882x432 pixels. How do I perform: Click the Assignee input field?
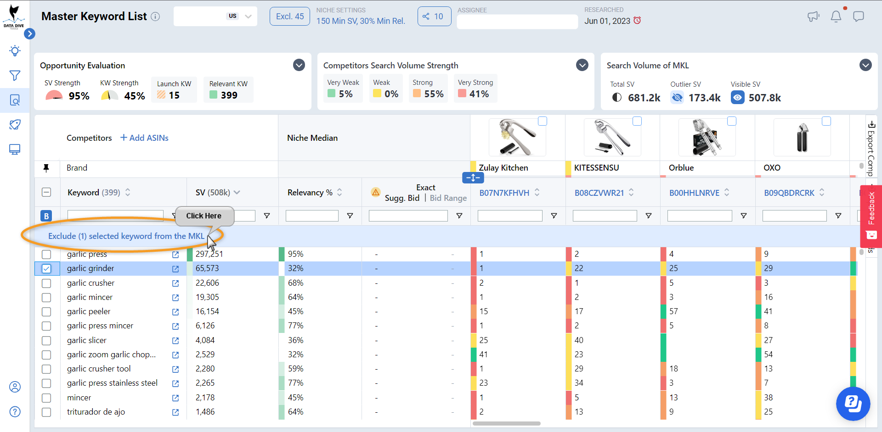click(x=517, y=22)
